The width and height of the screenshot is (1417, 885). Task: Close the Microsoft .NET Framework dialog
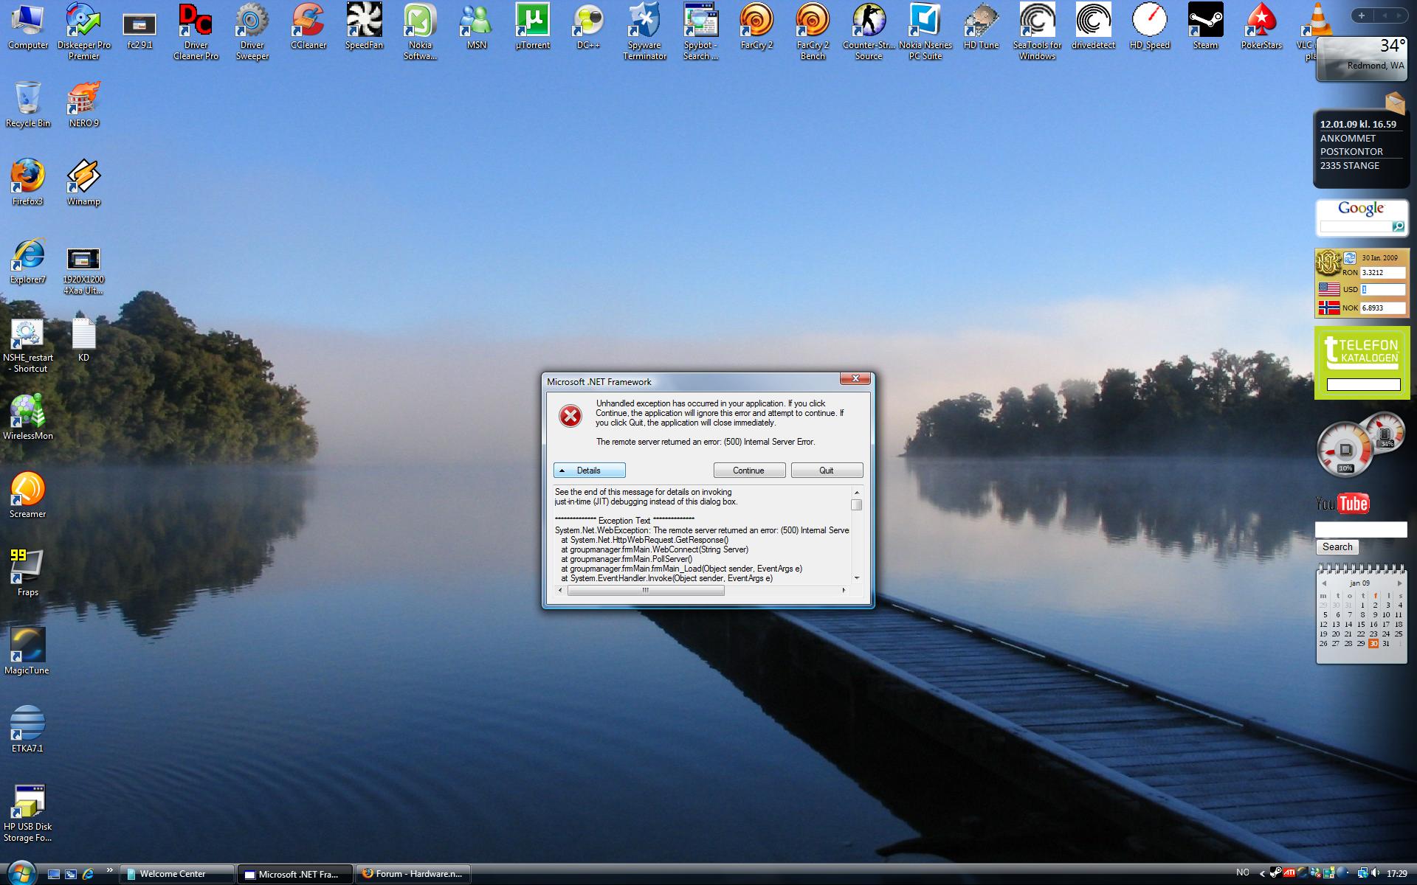(x=855, y=378)
